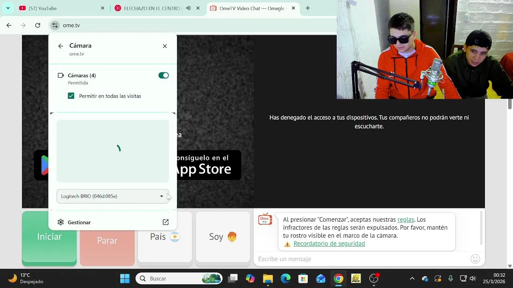Open OBS Studio from taskbar
The image size is (513, 288).
pyautogui.click(x=374, y=278)
